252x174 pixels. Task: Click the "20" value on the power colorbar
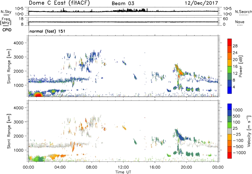(235, 60)
